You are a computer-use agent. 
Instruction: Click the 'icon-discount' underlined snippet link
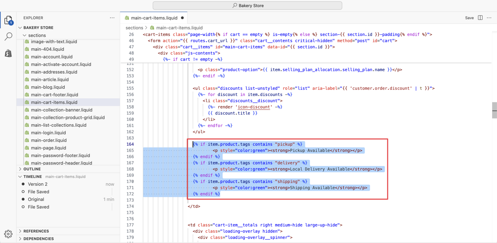(254, 107)
